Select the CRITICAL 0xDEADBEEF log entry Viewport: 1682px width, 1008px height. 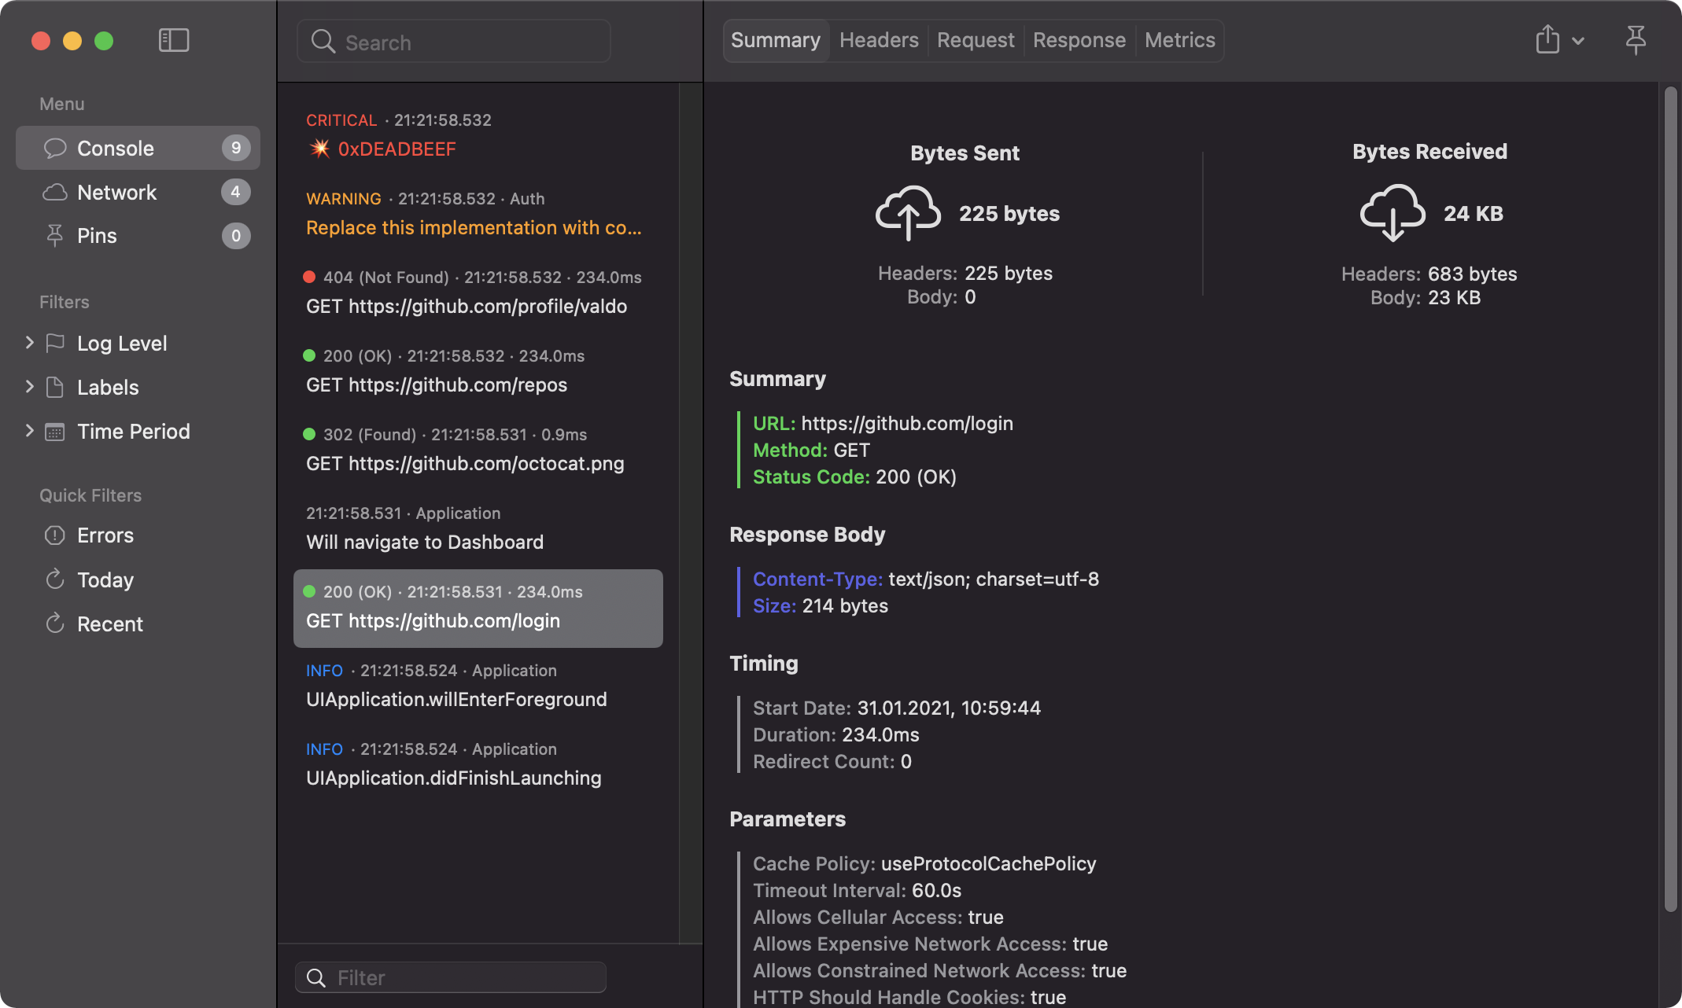point(478,136)
